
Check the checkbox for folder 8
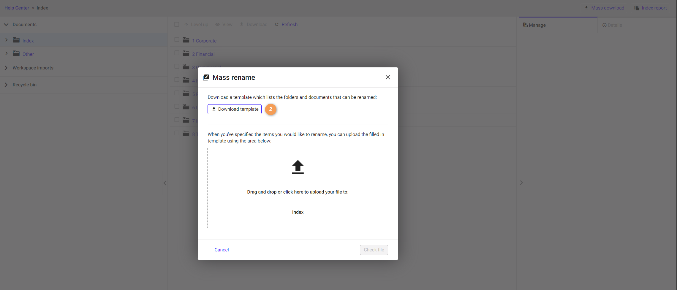coord(177,133)
